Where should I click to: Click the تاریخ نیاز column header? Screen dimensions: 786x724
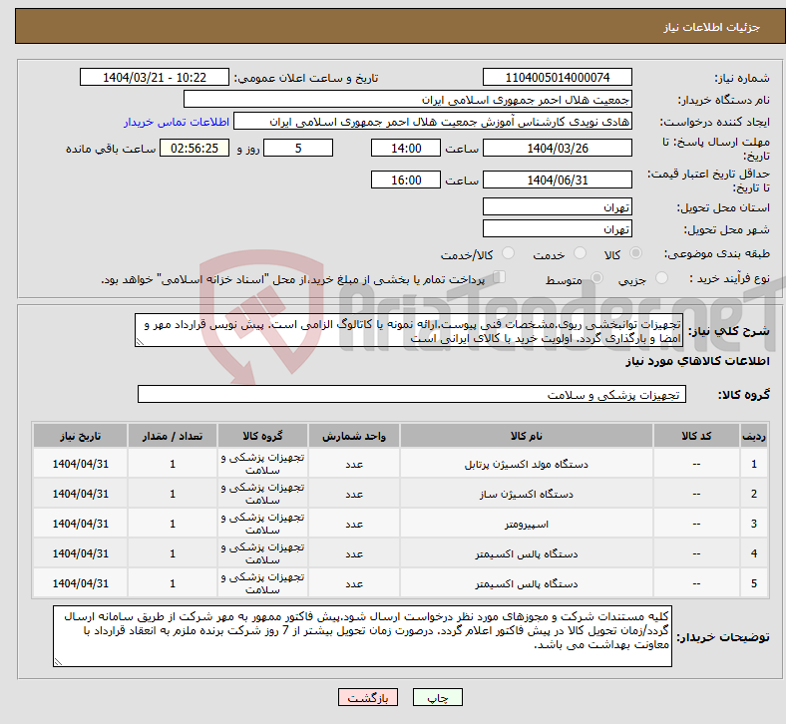tap(81, 437)
